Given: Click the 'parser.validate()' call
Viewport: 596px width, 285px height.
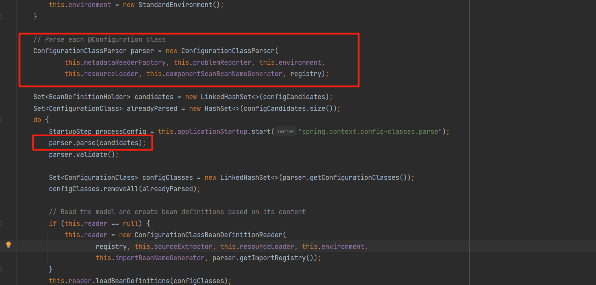Looking at the screenshot, I should [x=82, y=155].
